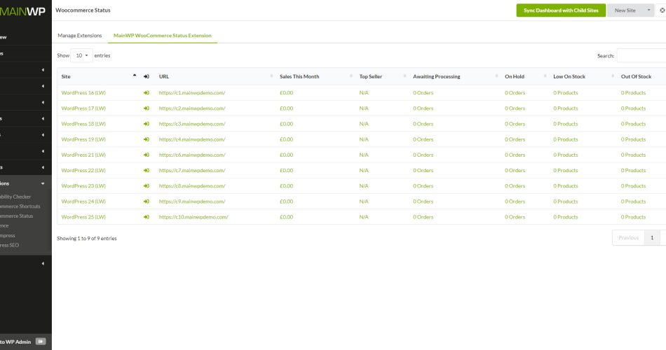
Task: Click the login icon for WordPress 22 (LW)
Action: [146, 170]
